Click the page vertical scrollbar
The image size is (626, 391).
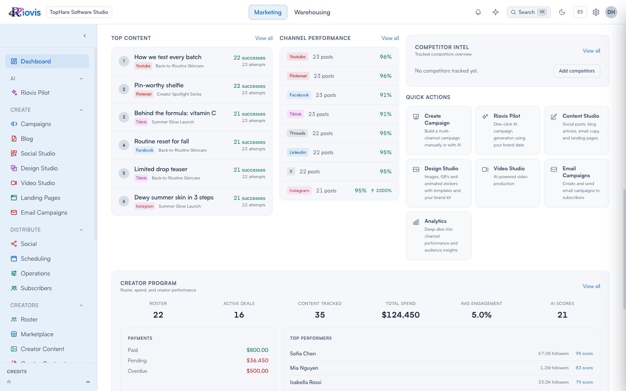click(624, 250)
